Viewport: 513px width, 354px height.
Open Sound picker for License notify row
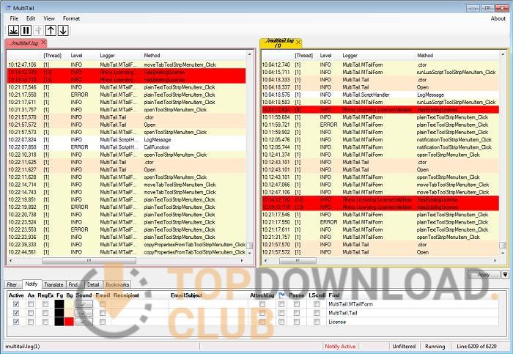84,322
